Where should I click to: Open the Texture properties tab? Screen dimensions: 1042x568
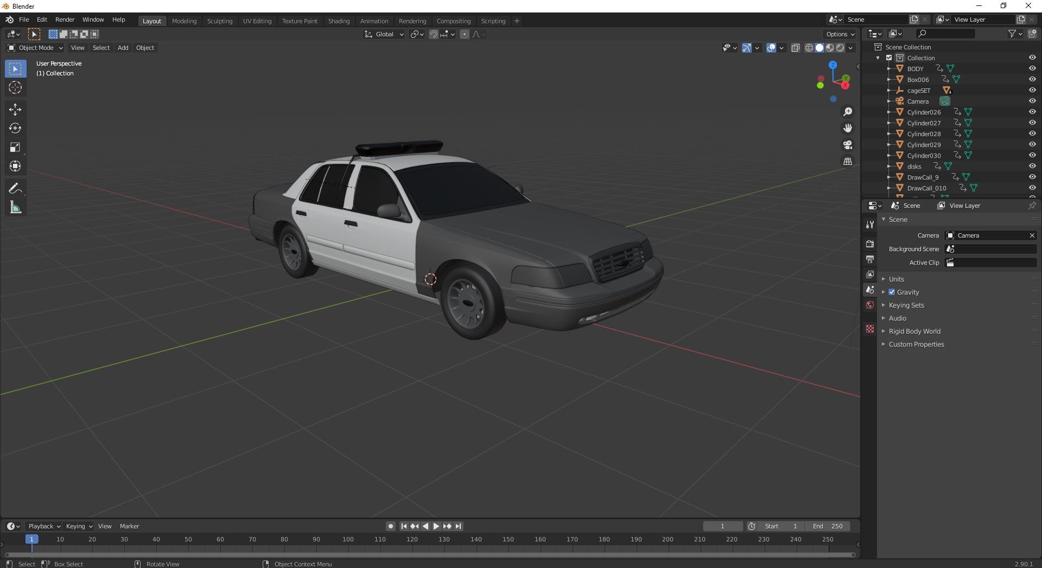pos(870,329)
